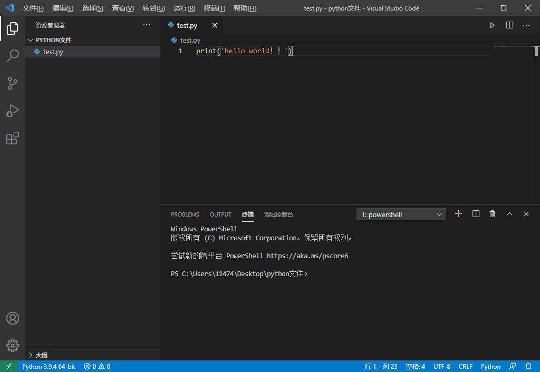This screenshot has height=372, width=540.
Task: Switch to the PROBLEMS panel tab
Action: [x=185, y=214]
